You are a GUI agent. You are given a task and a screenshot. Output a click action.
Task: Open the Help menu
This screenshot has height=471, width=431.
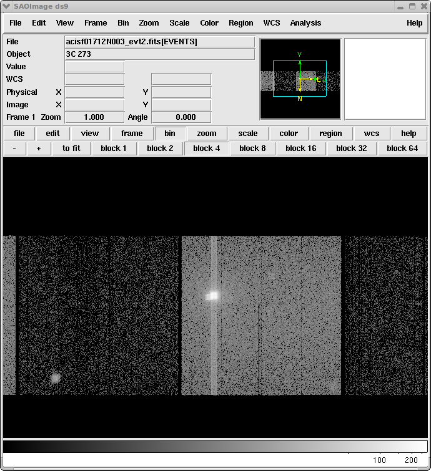[414, 23]
